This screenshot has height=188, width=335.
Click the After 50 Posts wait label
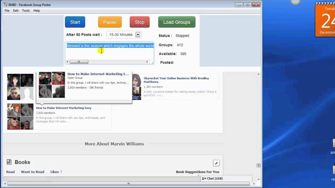click(84, 34)
